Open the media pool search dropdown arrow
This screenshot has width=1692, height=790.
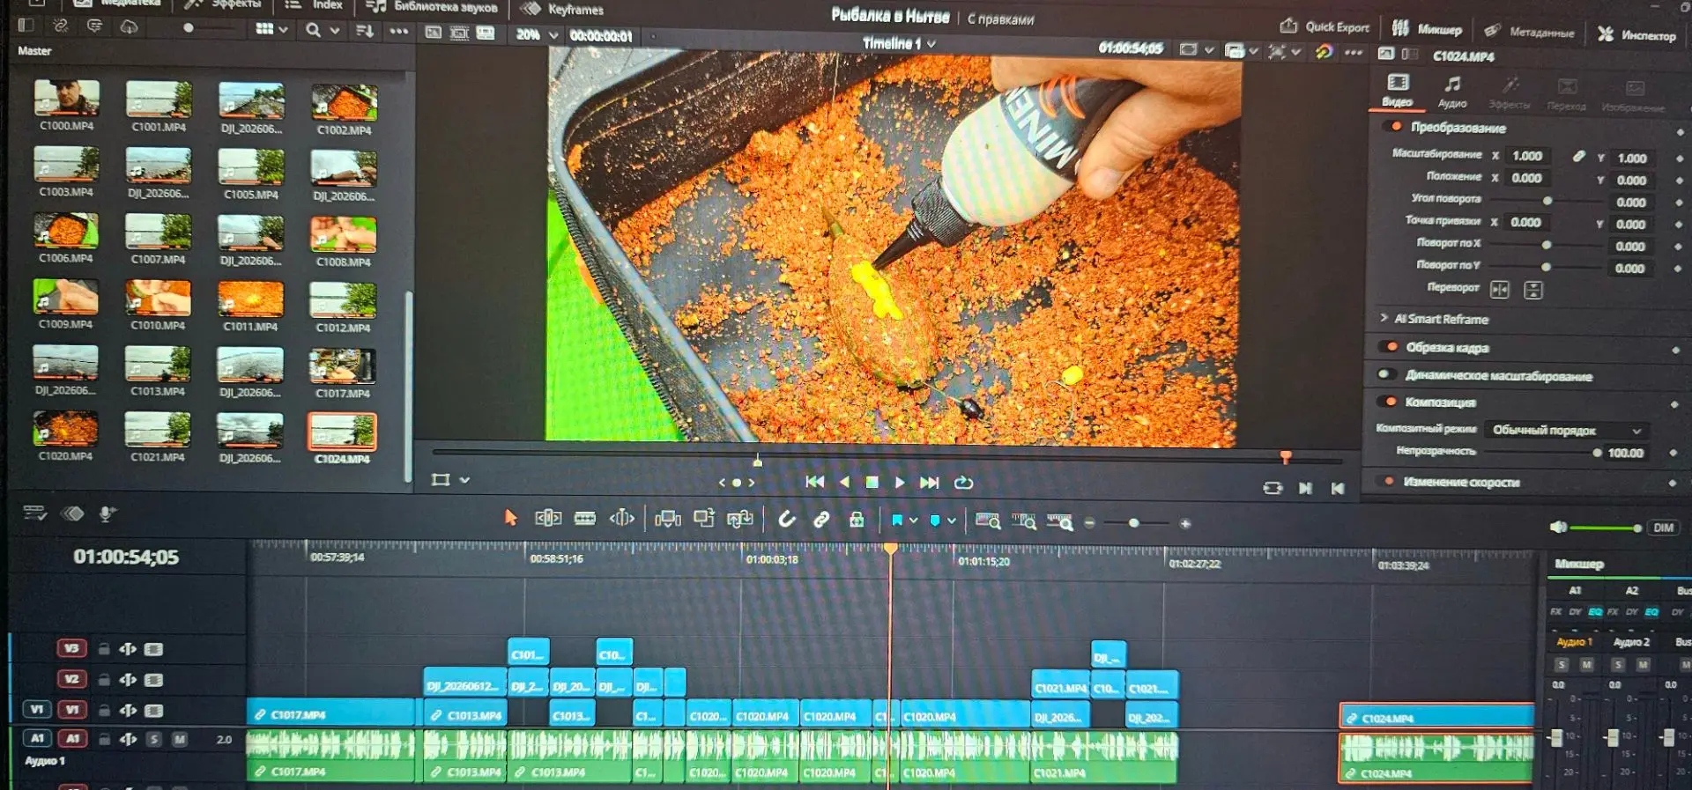[x=335, y=30]
